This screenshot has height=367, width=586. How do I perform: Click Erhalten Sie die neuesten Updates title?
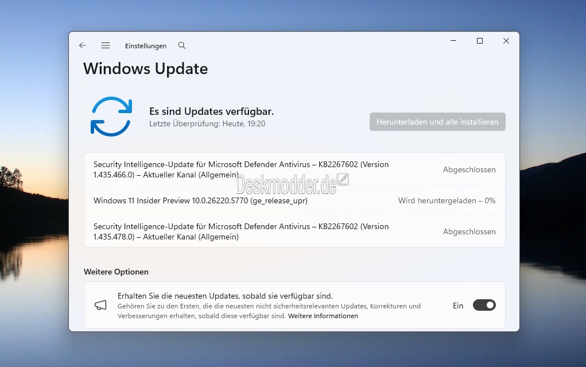point(225,296)
